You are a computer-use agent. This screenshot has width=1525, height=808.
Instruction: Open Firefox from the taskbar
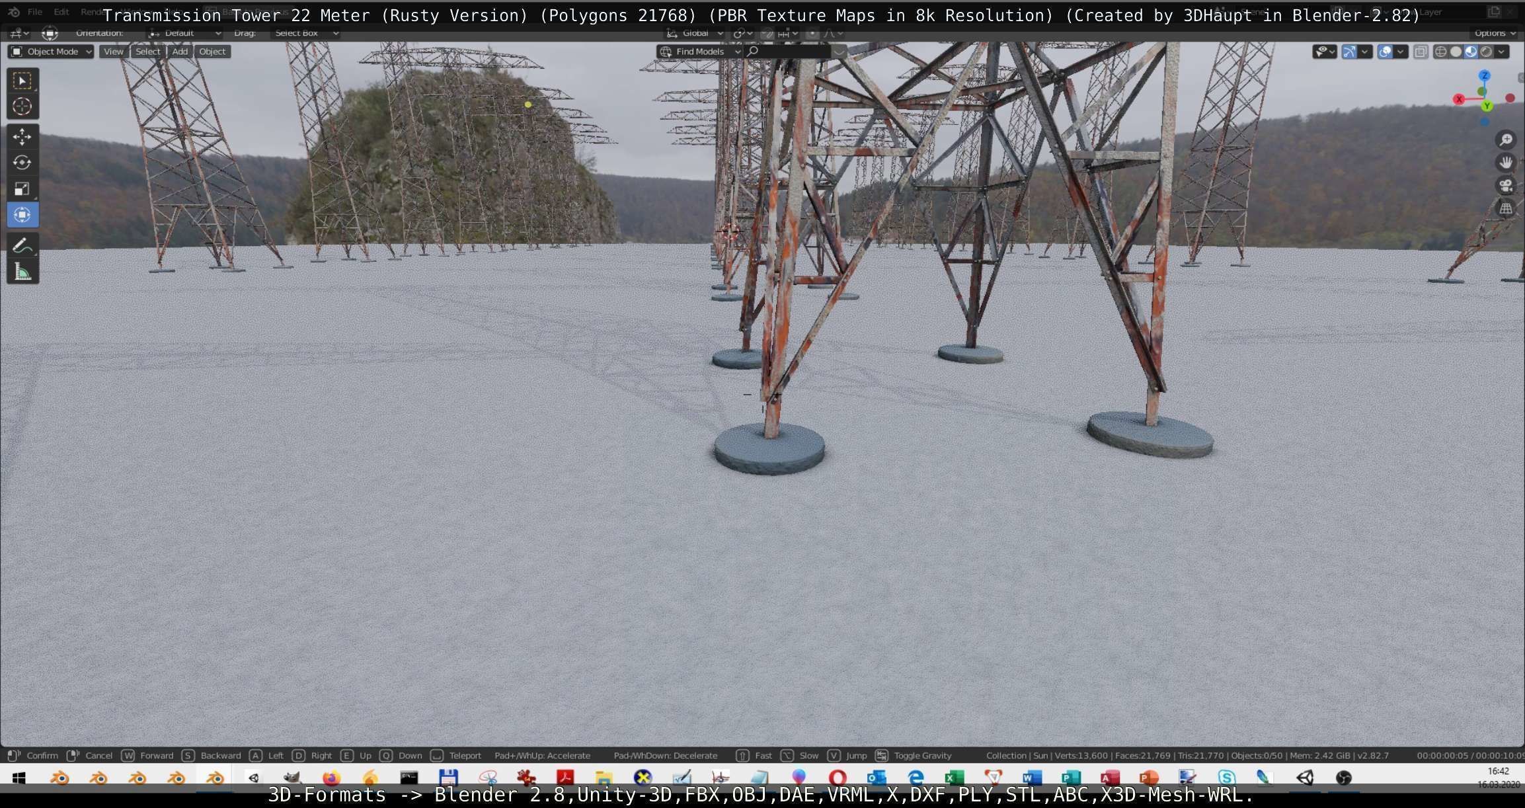point(331,778)
